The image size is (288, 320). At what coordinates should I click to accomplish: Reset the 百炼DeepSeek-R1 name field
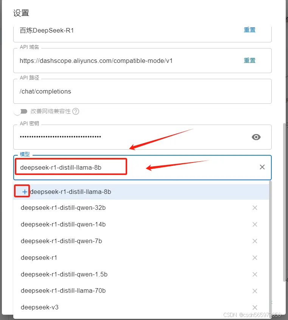250,30
